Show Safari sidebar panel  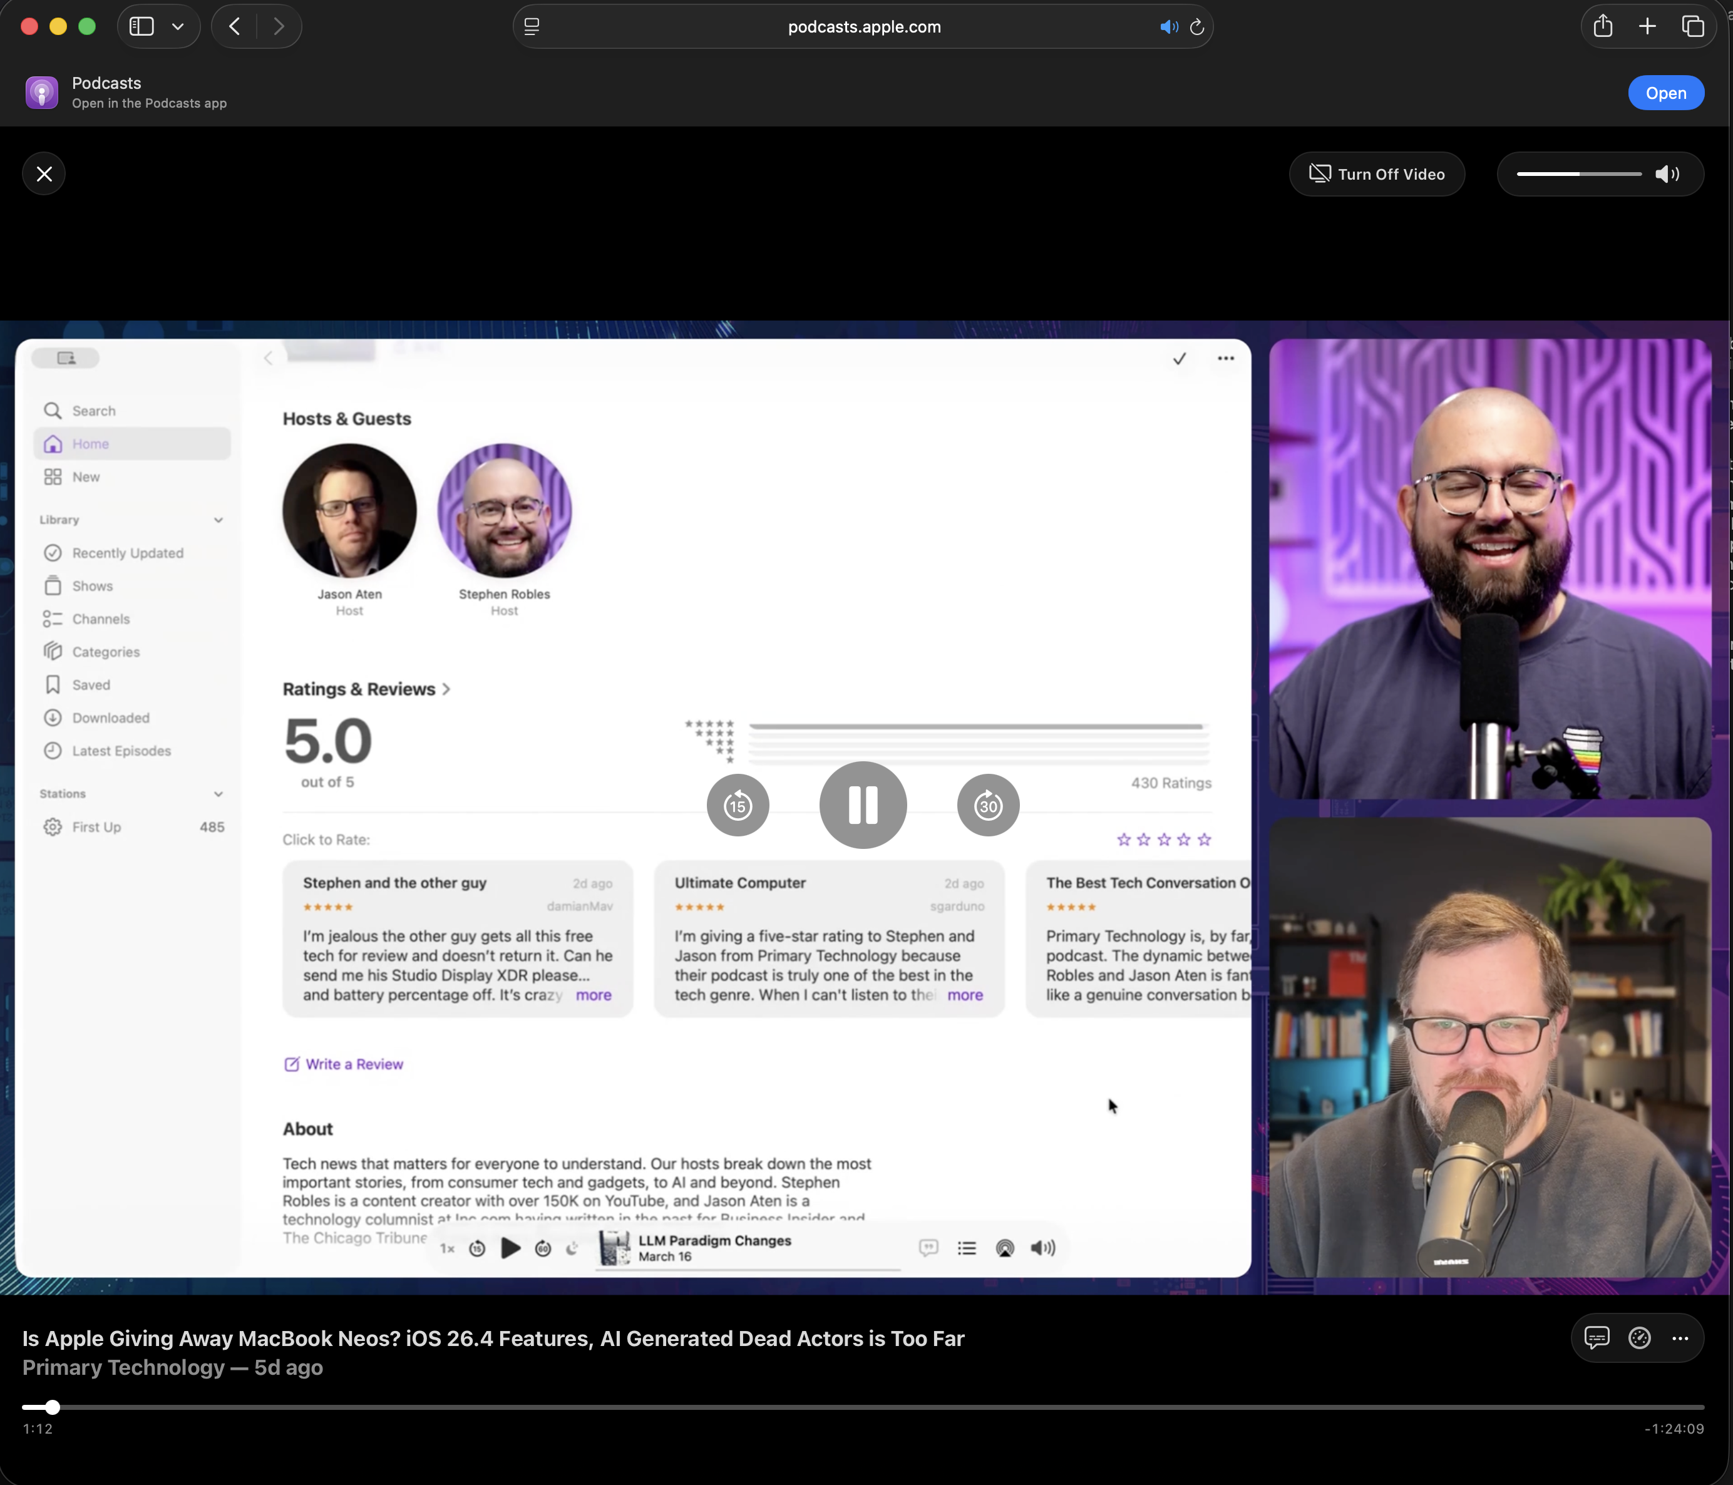[x=141, y=27]
